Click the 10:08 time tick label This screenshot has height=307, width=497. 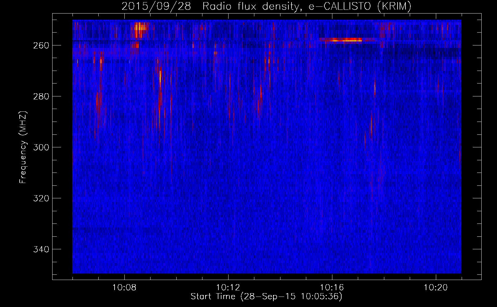124,288
